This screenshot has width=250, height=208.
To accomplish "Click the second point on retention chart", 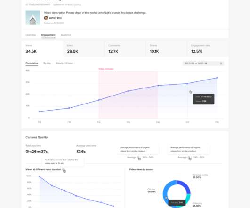I will (52, 186).
